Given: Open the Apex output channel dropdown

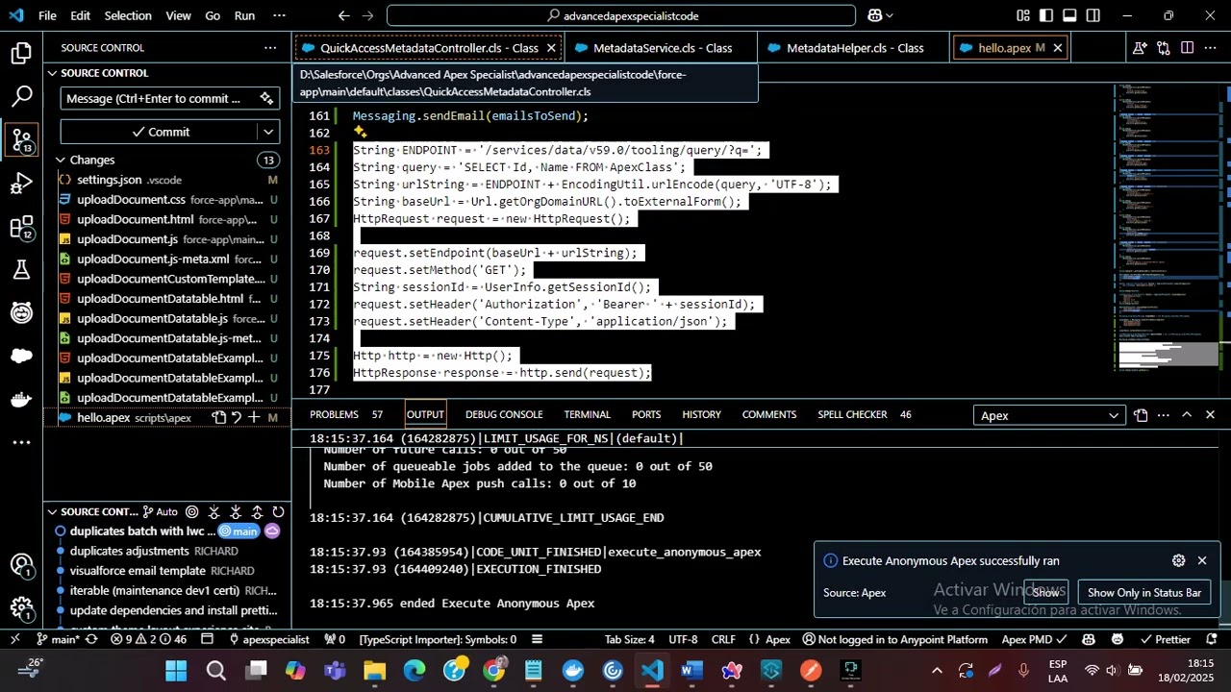Looking at the screenshot, I should coord(1049,415).
